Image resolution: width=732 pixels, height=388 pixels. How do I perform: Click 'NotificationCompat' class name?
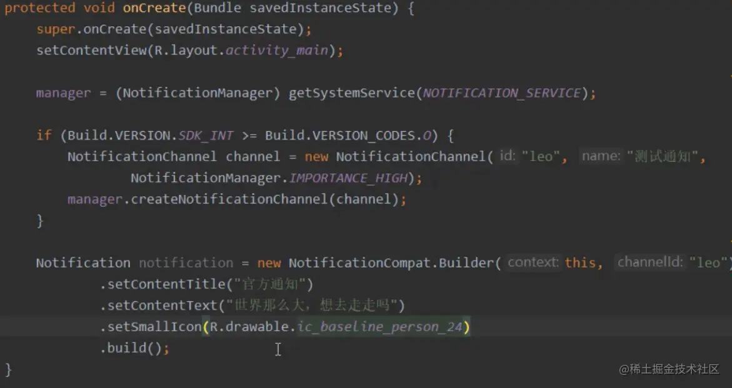pos(359,263)
